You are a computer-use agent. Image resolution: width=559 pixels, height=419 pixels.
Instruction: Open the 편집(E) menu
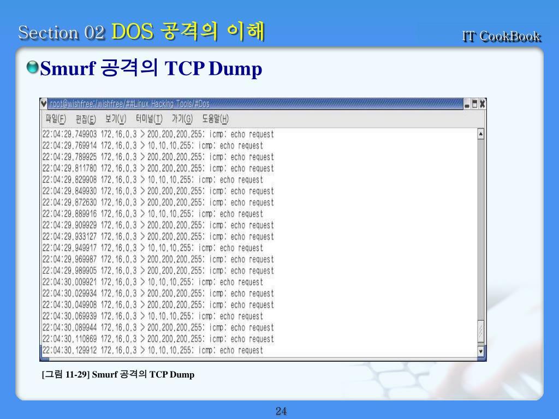pos(86,118)
